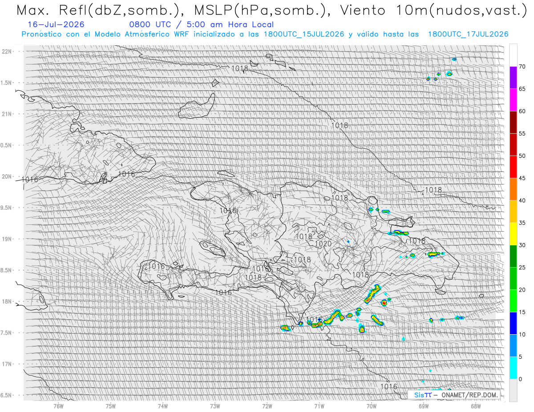Viewport: 534px width, 412px height.
Task: Click the colorbar value label '0'
Action: (x=521, y=379)
